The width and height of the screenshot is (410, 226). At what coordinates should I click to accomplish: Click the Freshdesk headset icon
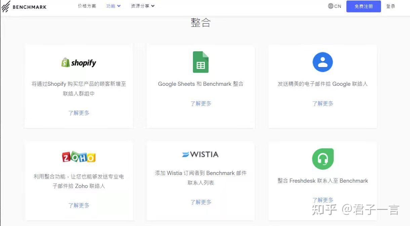[323, 159]
